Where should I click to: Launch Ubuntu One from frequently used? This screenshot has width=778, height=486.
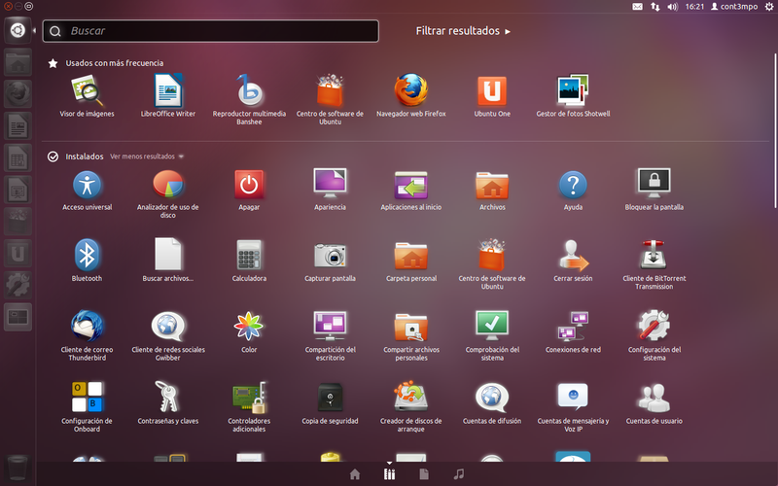491,91
